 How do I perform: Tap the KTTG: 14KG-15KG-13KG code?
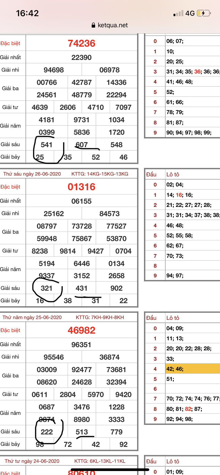pos(100,174)
